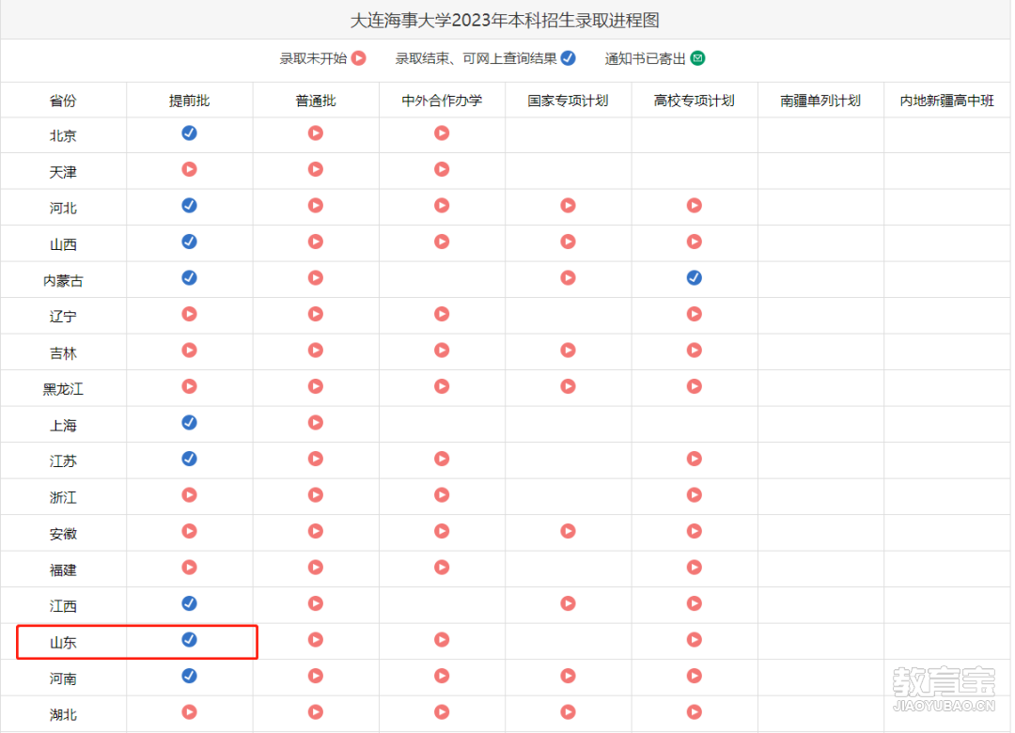This screenshot has width=1015, height=733.
Task: Click 黑龙江 普通批 status icon
Action: (315, 386)
